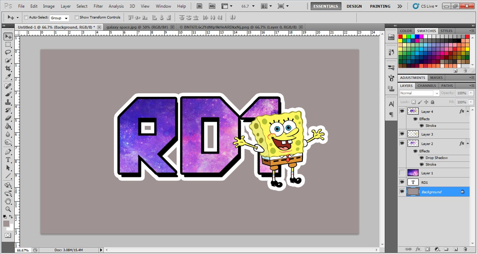477x254 pixels.
Task: Switch to the galaxy space.jpg document tab
Action: click(136, 27)
